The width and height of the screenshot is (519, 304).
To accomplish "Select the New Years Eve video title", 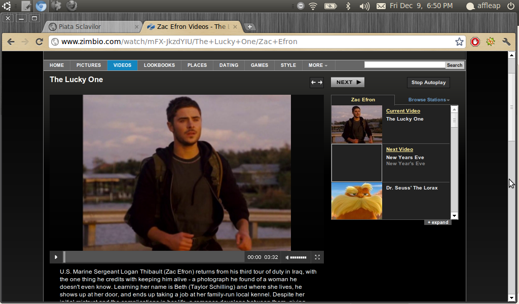I will [405, 158].
